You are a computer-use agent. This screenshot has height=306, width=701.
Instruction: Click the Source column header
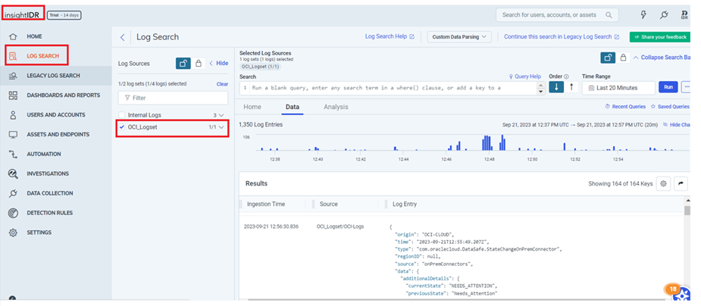coord(329,205)
